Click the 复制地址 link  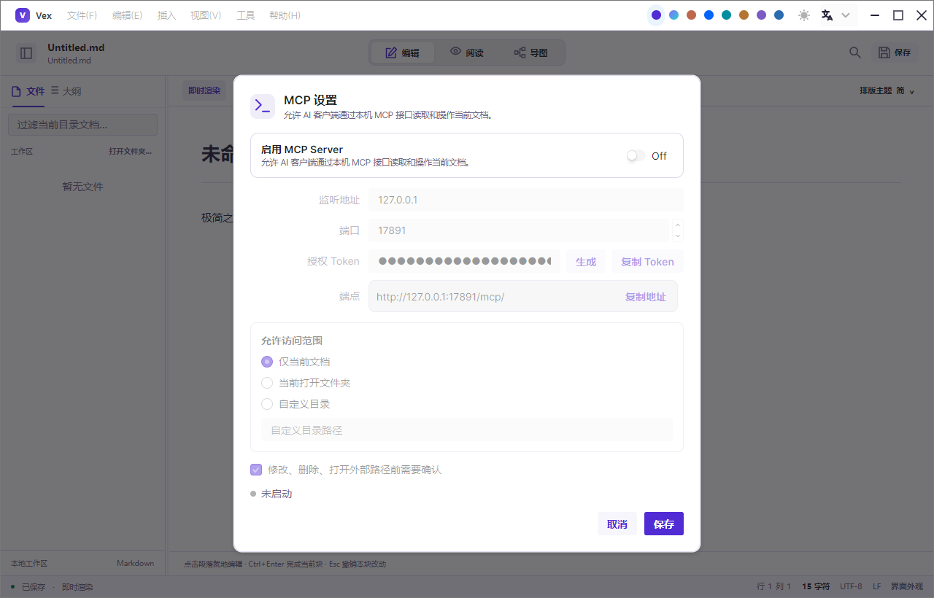pos(646,297)
